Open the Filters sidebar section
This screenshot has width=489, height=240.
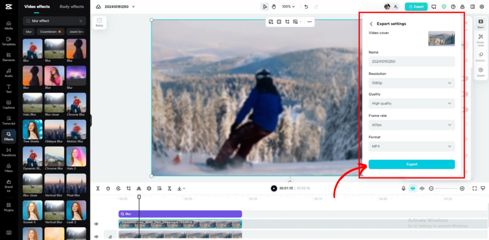[x=9, y=168]
